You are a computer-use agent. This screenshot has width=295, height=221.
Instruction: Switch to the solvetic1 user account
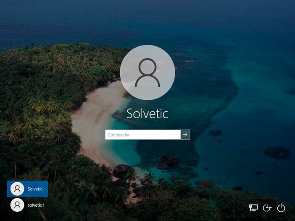tap(27, 205)
